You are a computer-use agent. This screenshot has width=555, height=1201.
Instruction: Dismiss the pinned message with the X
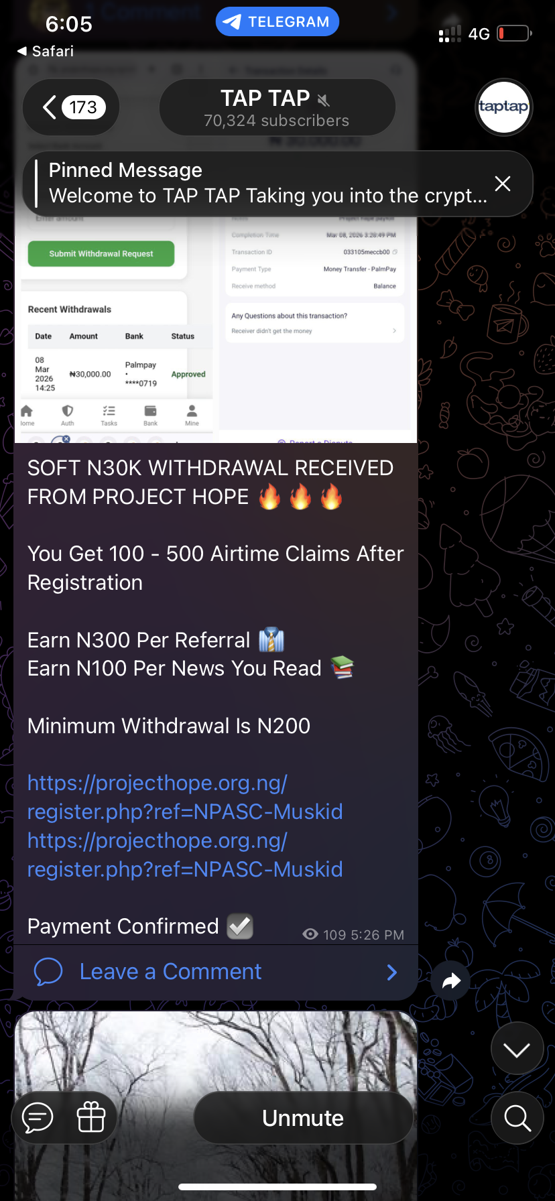(x=503, y=184)
